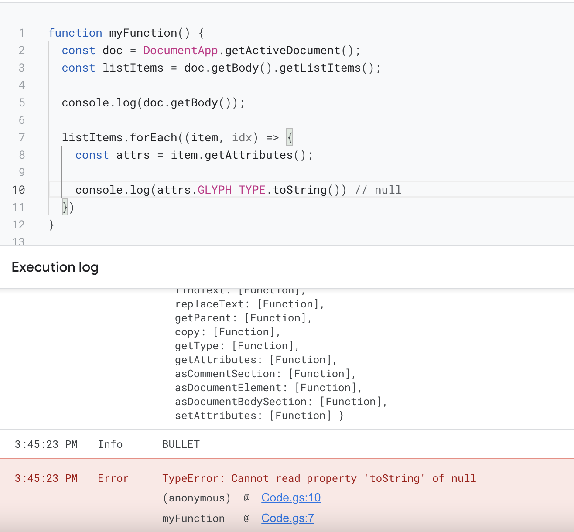Click the 'Error' log level label
This screenshot has width=574, height=532.
coord(113,478)
